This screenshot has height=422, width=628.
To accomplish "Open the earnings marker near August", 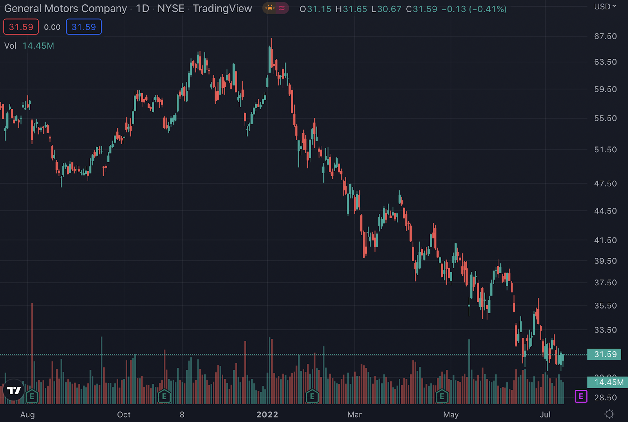I will tap(32, 396).
